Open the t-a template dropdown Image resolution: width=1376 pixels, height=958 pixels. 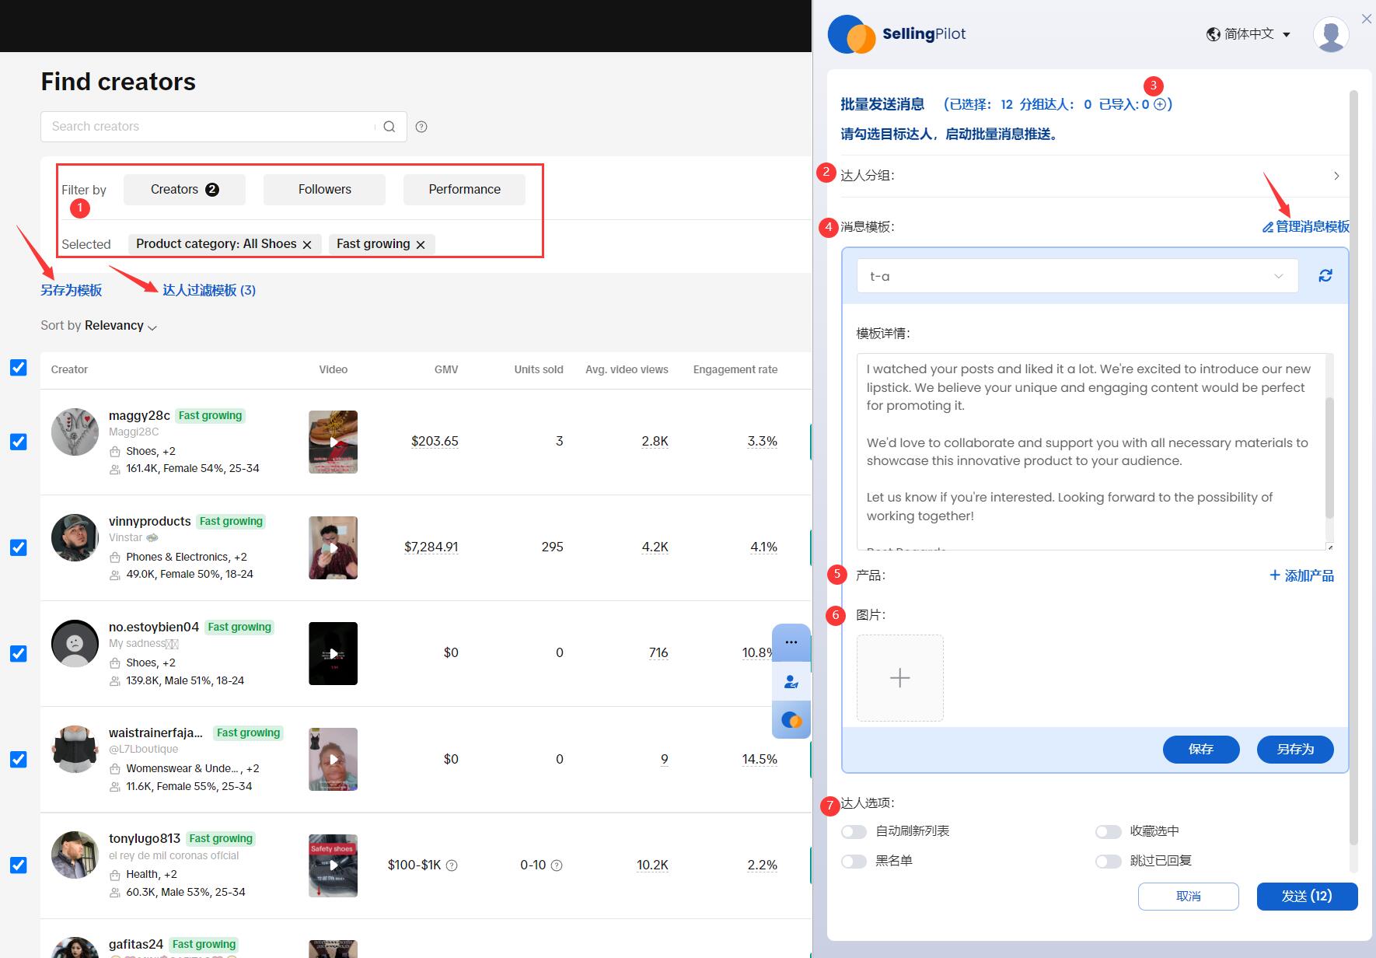(x=1077, y=276)
